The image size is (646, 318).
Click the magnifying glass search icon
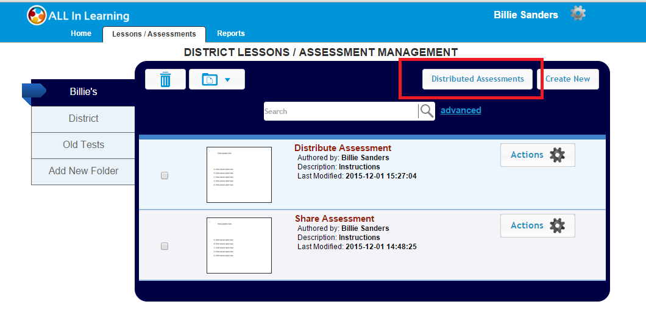click(427, 111)
